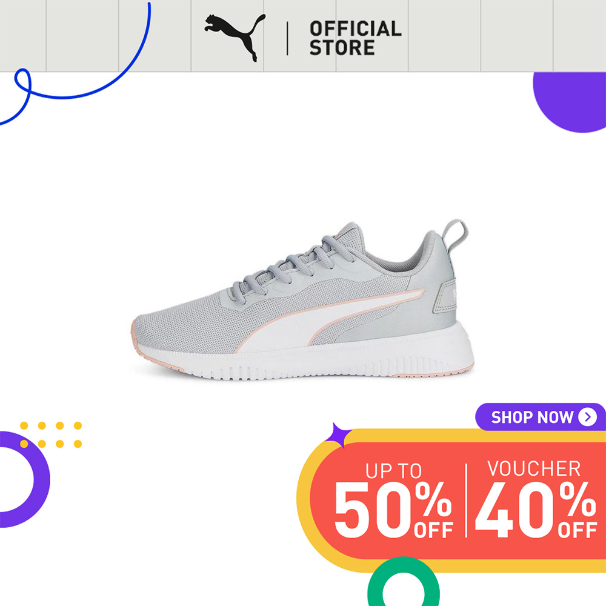Image resolution: width=606 pixels, height=606 pixels.
Task: Click the UP TO 50% OFF label
Action: click(393, 500)
